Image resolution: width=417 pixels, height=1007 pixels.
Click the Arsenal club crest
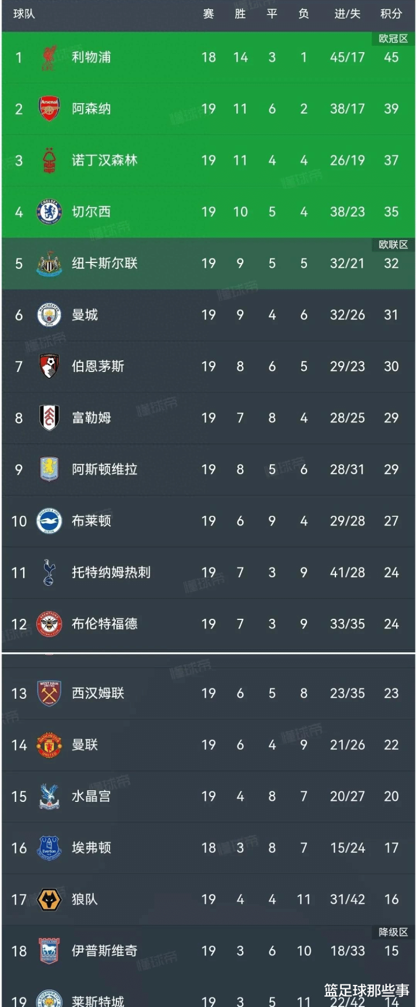(49, 109)
